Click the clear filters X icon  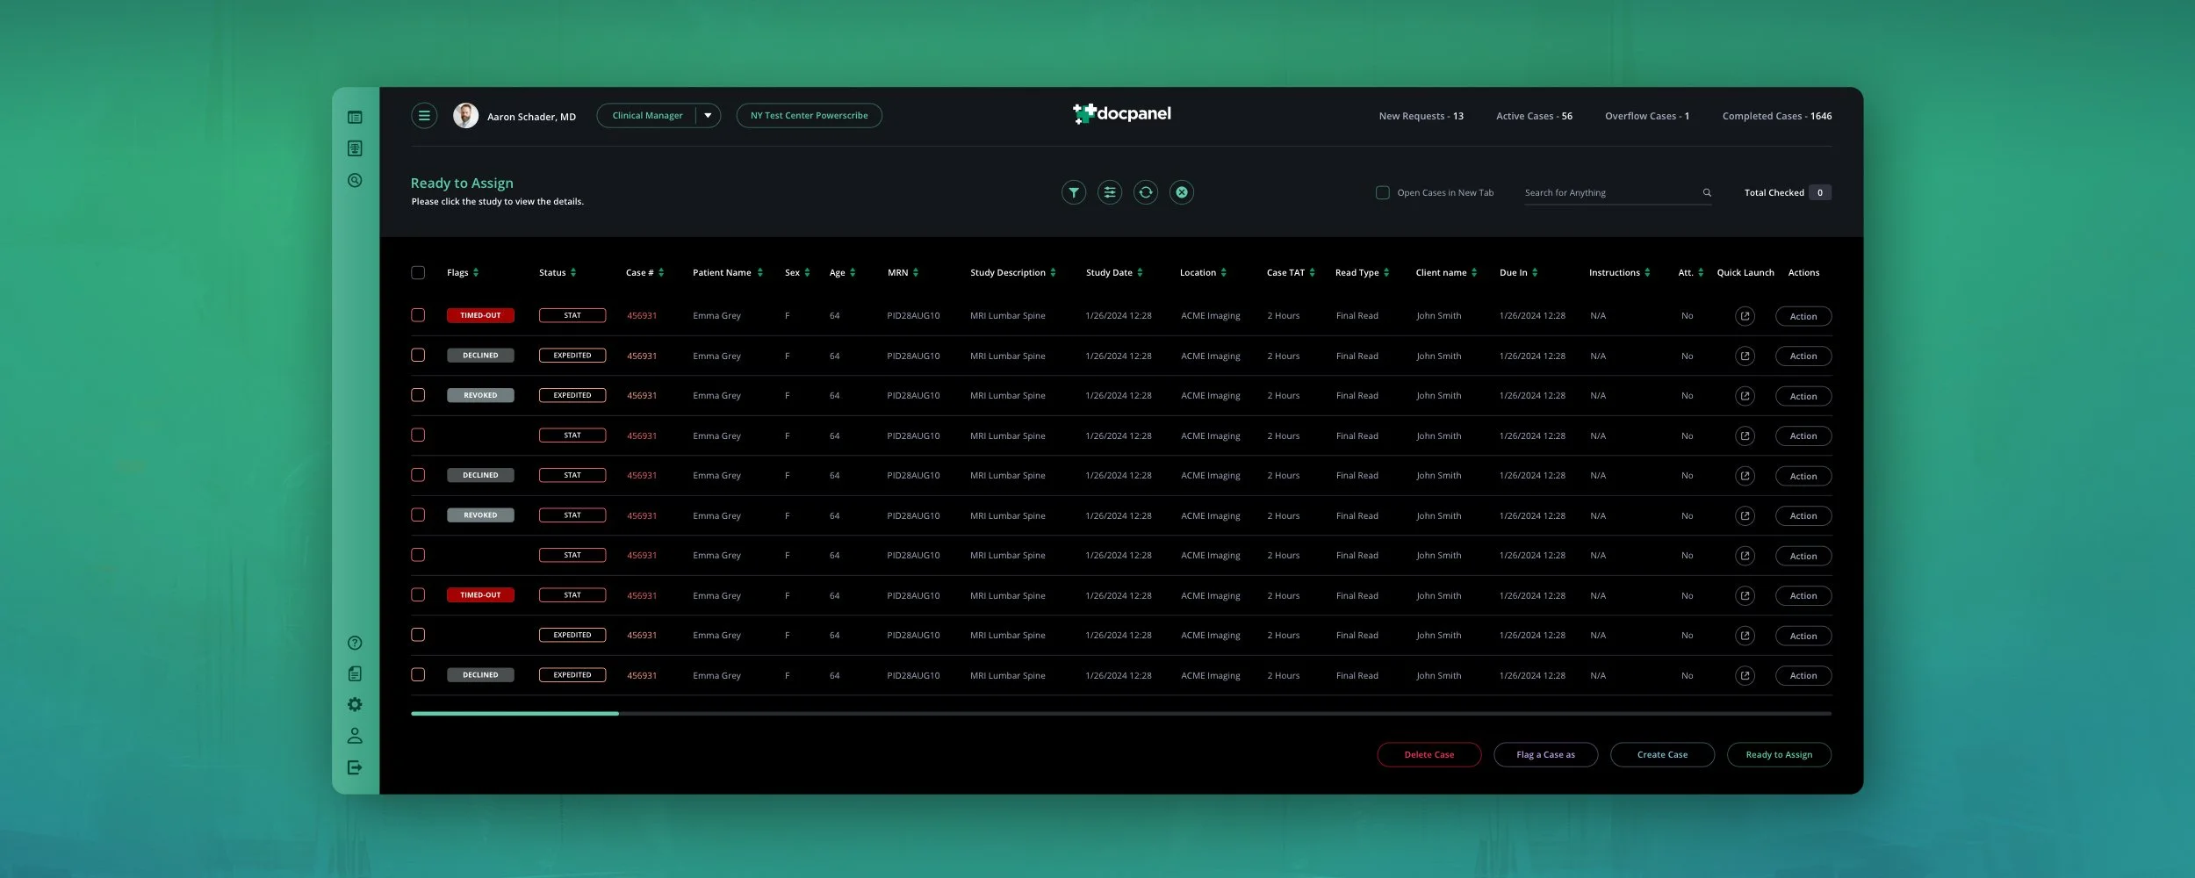(1182, 192)
